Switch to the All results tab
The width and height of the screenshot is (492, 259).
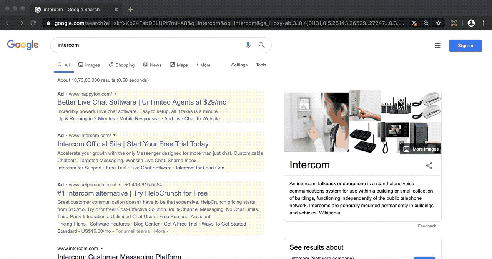[64, 65]
